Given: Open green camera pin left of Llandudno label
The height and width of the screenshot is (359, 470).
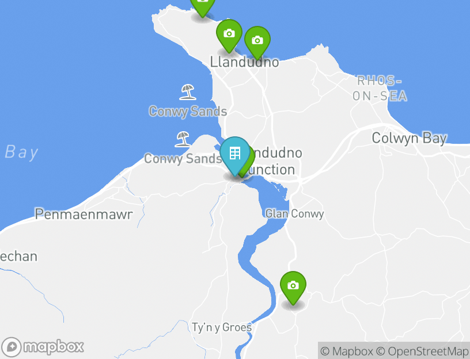Looking at the screenshot, I should pos(229,36).
